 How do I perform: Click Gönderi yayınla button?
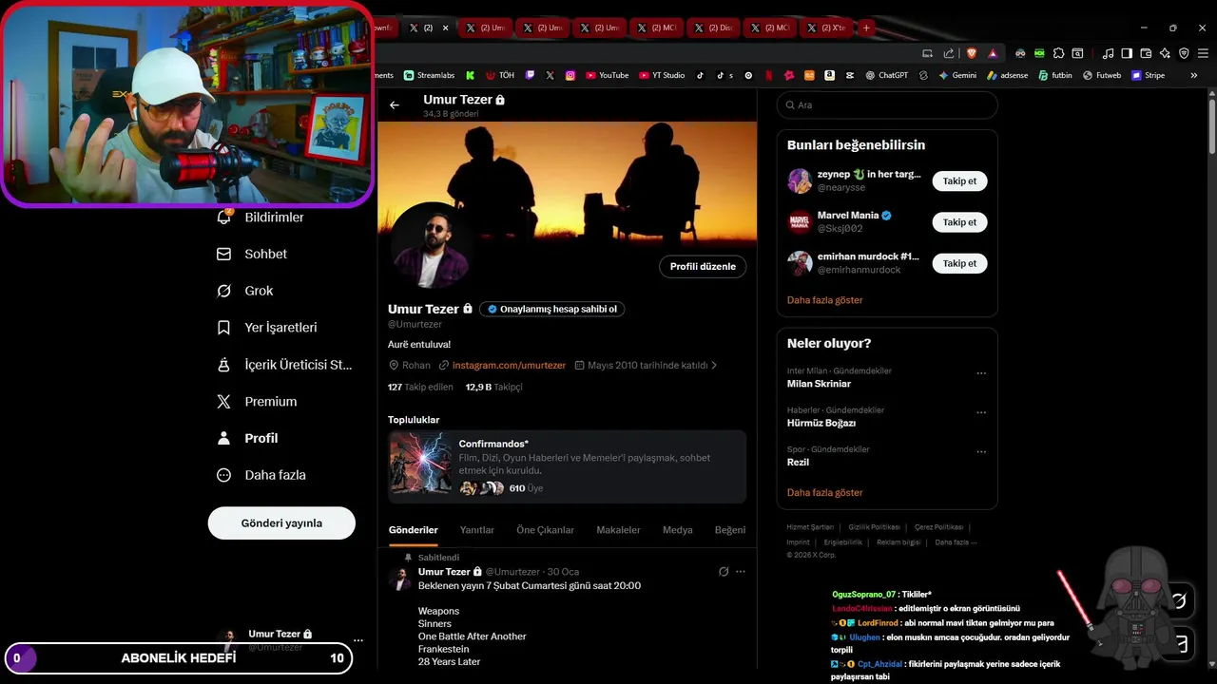[281, 523]
